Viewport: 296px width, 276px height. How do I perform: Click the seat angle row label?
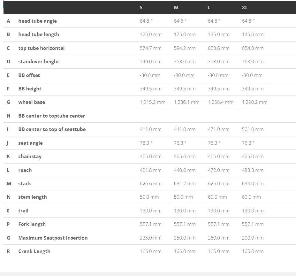coord(30,143)
